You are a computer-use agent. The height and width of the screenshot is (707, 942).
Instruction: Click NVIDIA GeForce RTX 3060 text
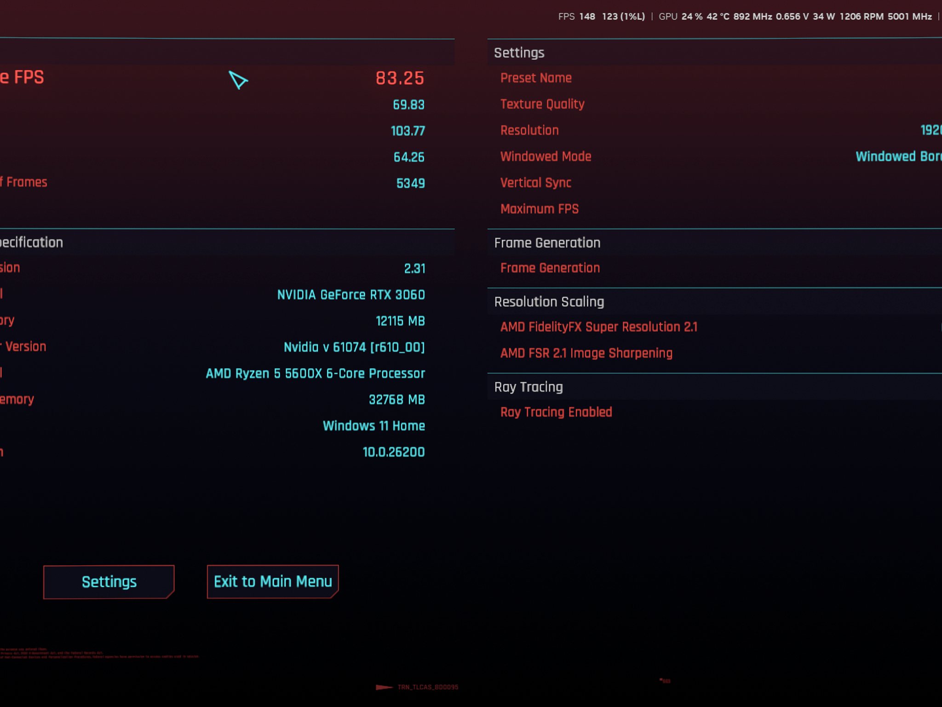[351, 295]
